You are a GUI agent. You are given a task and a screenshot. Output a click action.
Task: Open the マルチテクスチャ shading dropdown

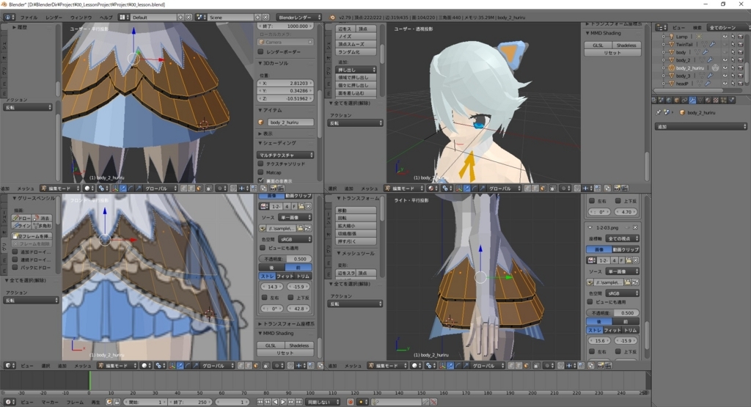pos(286,155)
